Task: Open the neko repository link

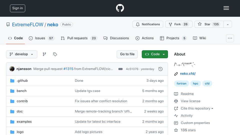Action: (x=52, y=24)
